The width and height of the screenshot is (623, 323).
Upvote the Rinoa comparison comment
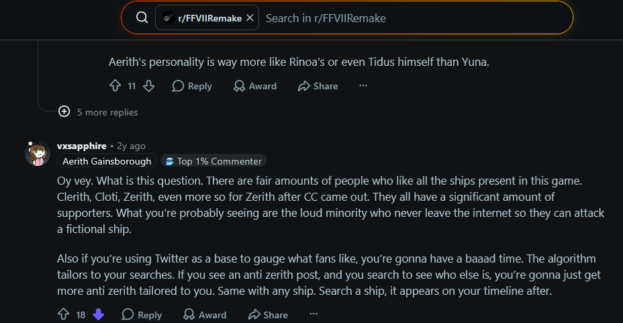(115, 86)
